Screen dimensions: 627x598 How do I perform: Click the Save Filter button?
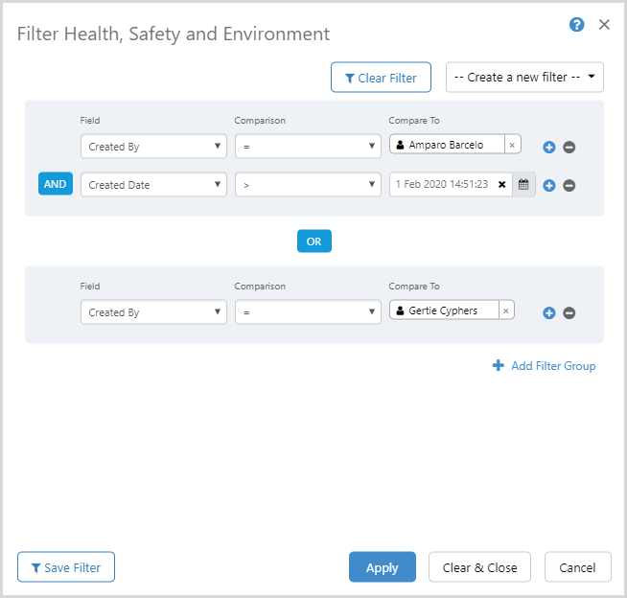(x=66, y=567)
